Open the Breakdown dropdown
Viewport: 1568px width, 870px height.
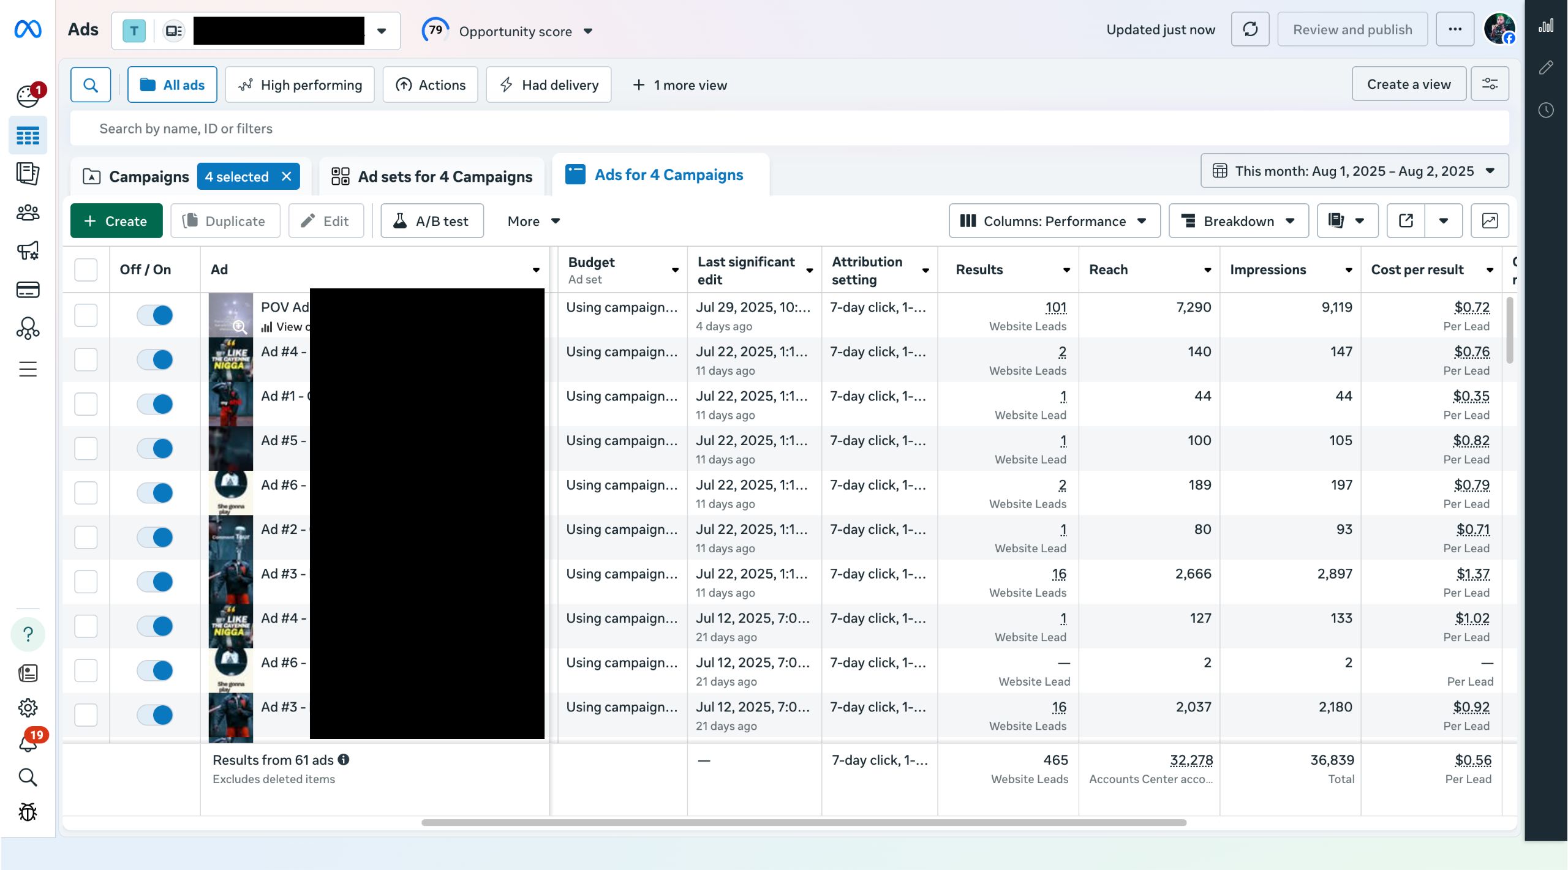click(x=1238, y=220)
